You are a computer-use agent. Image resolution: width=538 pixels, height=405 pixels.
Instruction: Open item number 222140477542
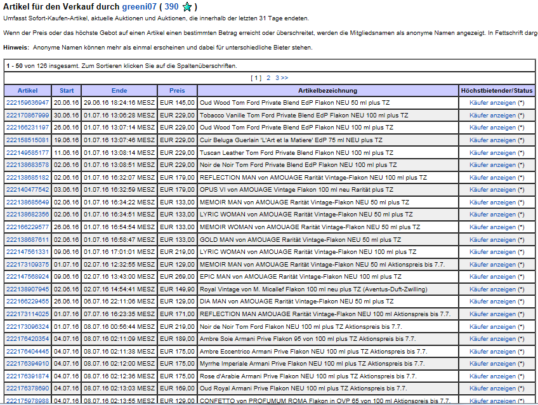(28, 189)
